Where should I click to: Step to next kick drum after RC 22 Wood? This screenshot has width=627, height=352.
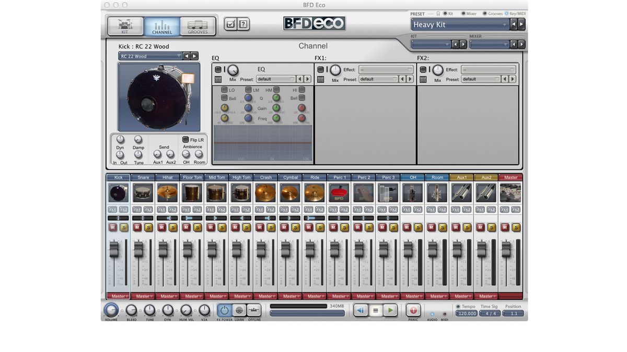pos(194,56)
